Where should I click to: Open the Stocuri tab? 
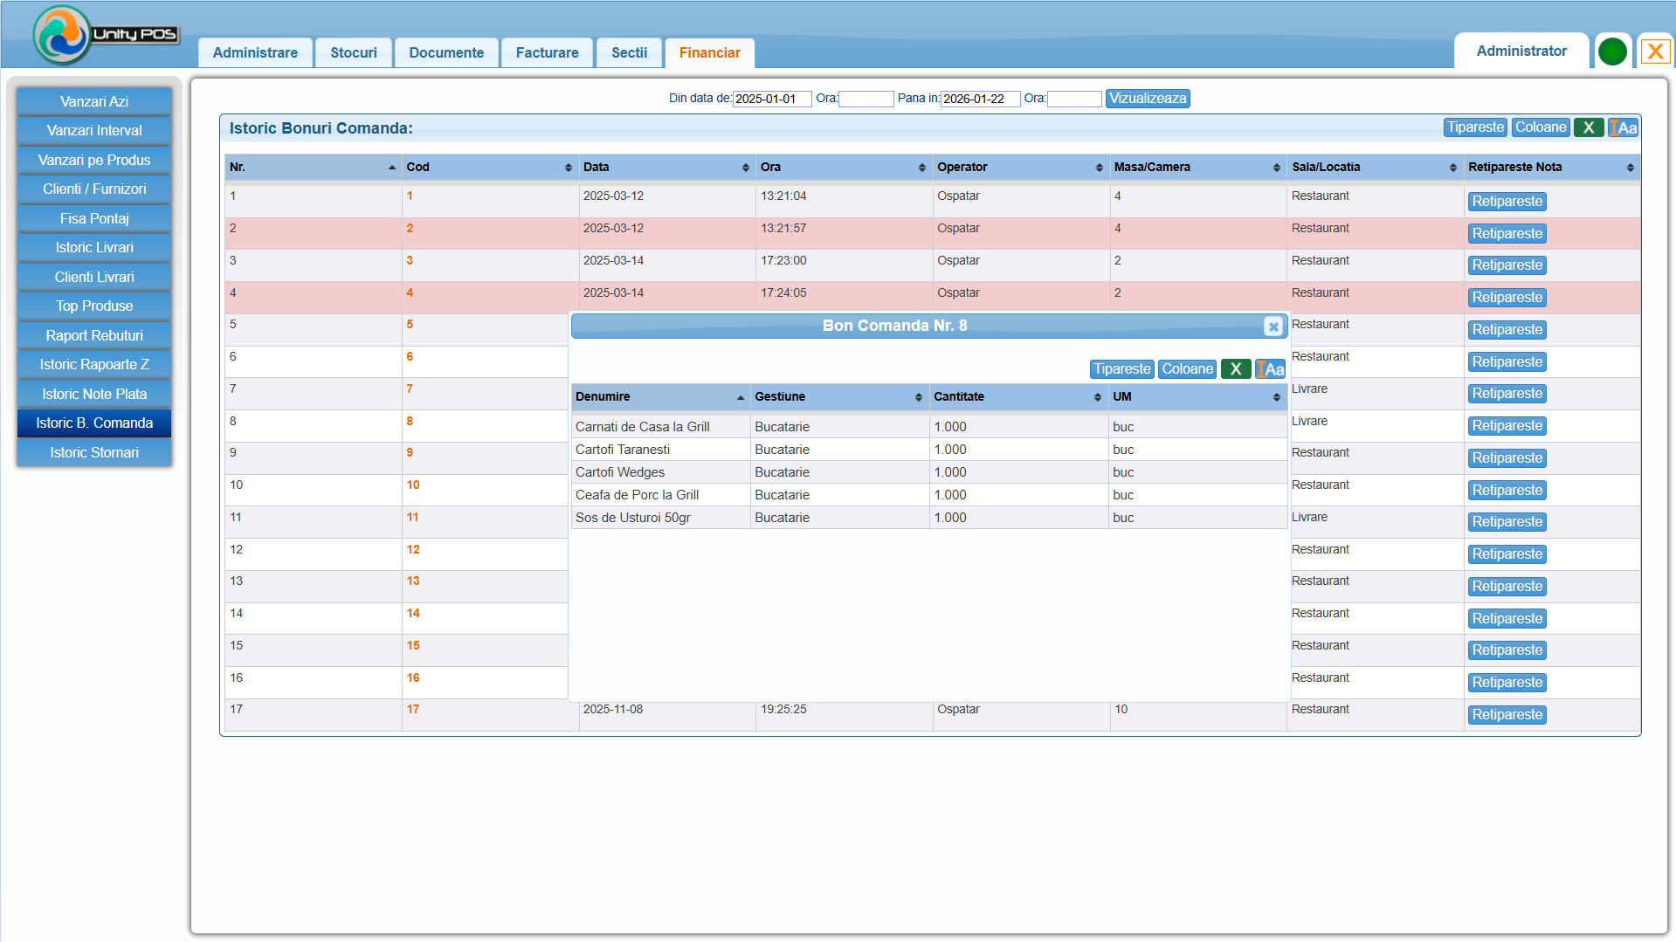[x=353, y=52]
